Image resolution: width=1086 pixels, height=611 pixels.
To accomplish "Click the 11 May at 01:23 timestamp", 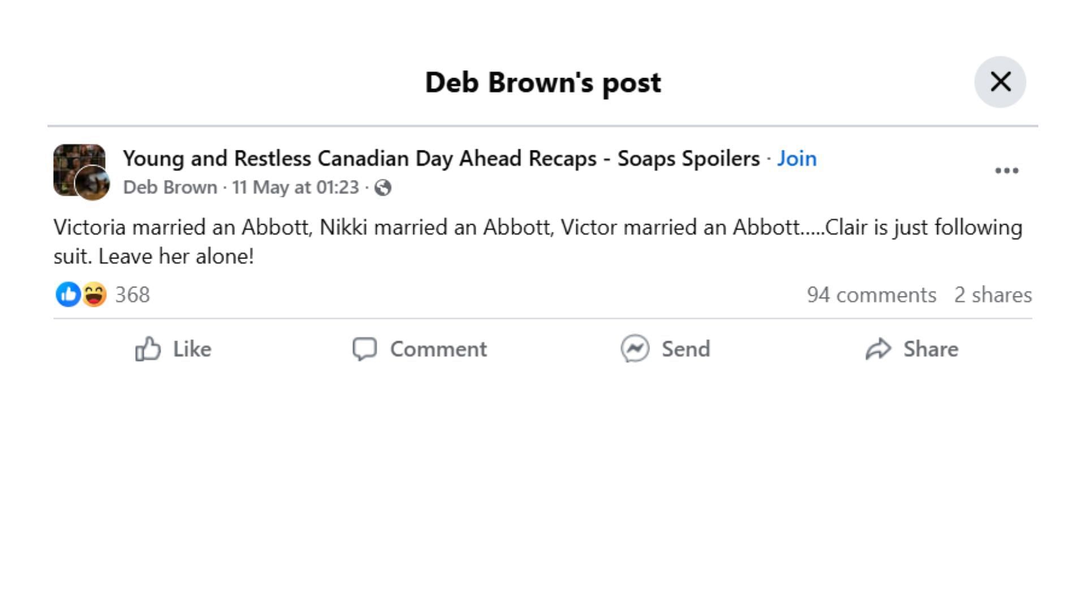I will 295,187.
